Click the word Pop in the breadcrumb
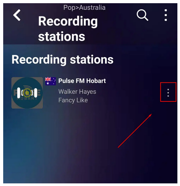 click(x=69, y=8)
